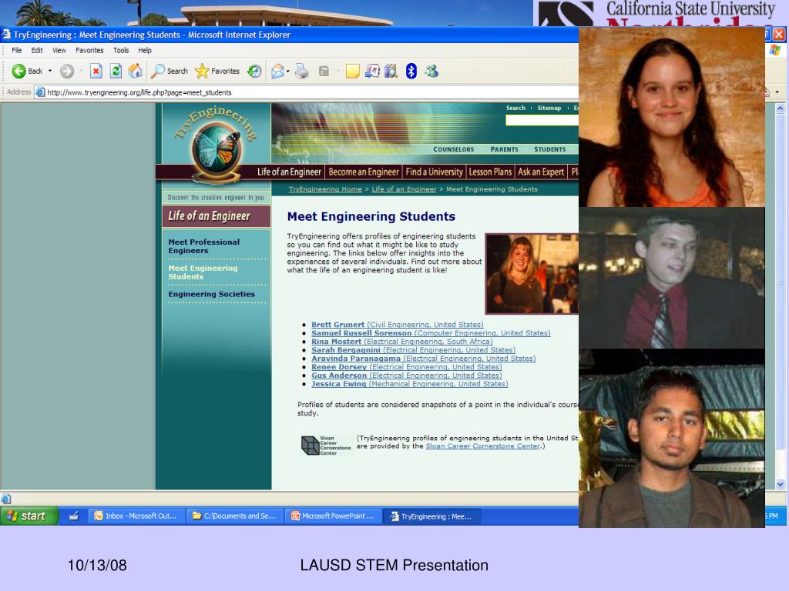Switch to Inbox - Microsoft Outlook taskbar item
Viewport: 789px width, 591px height.
coord(136,516)
